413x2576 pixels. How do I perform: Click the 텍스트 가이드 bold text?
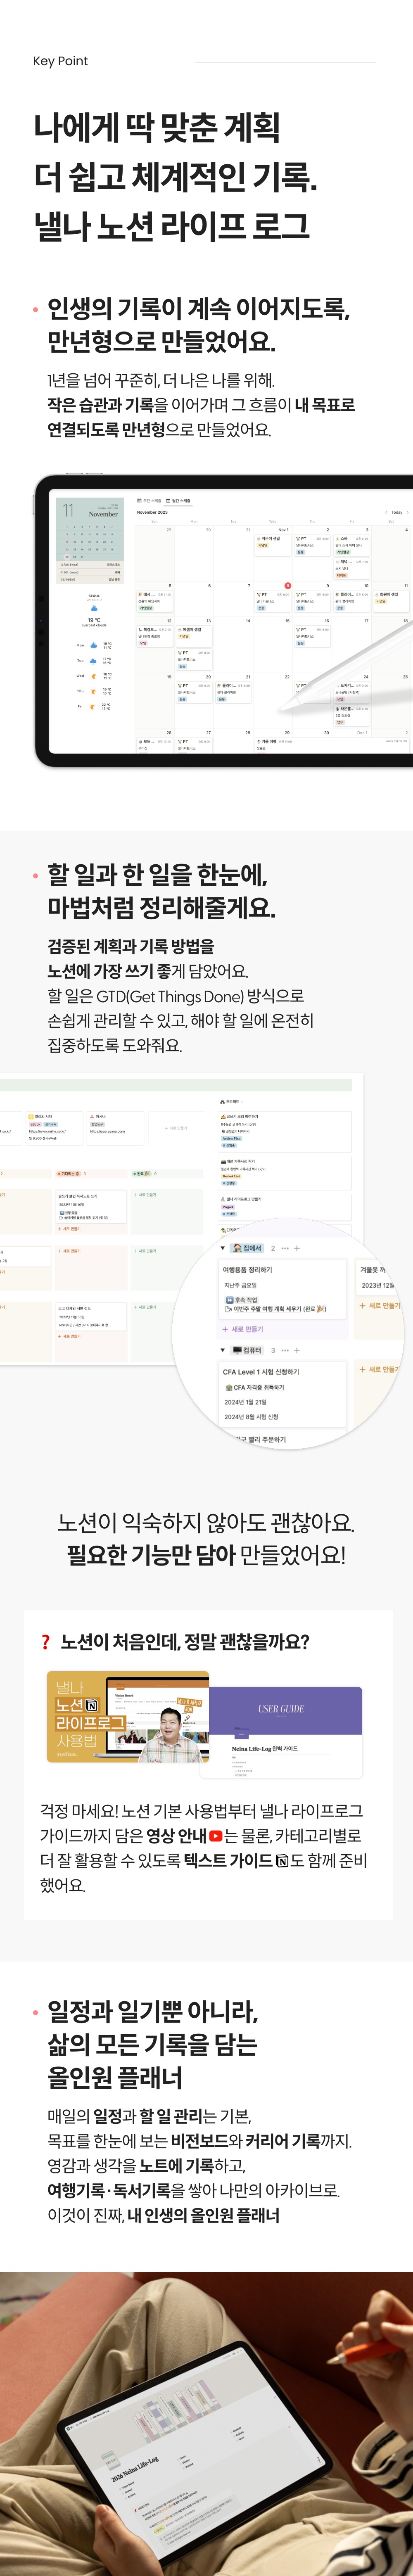pyautogui.click(x=228, y=1861)
